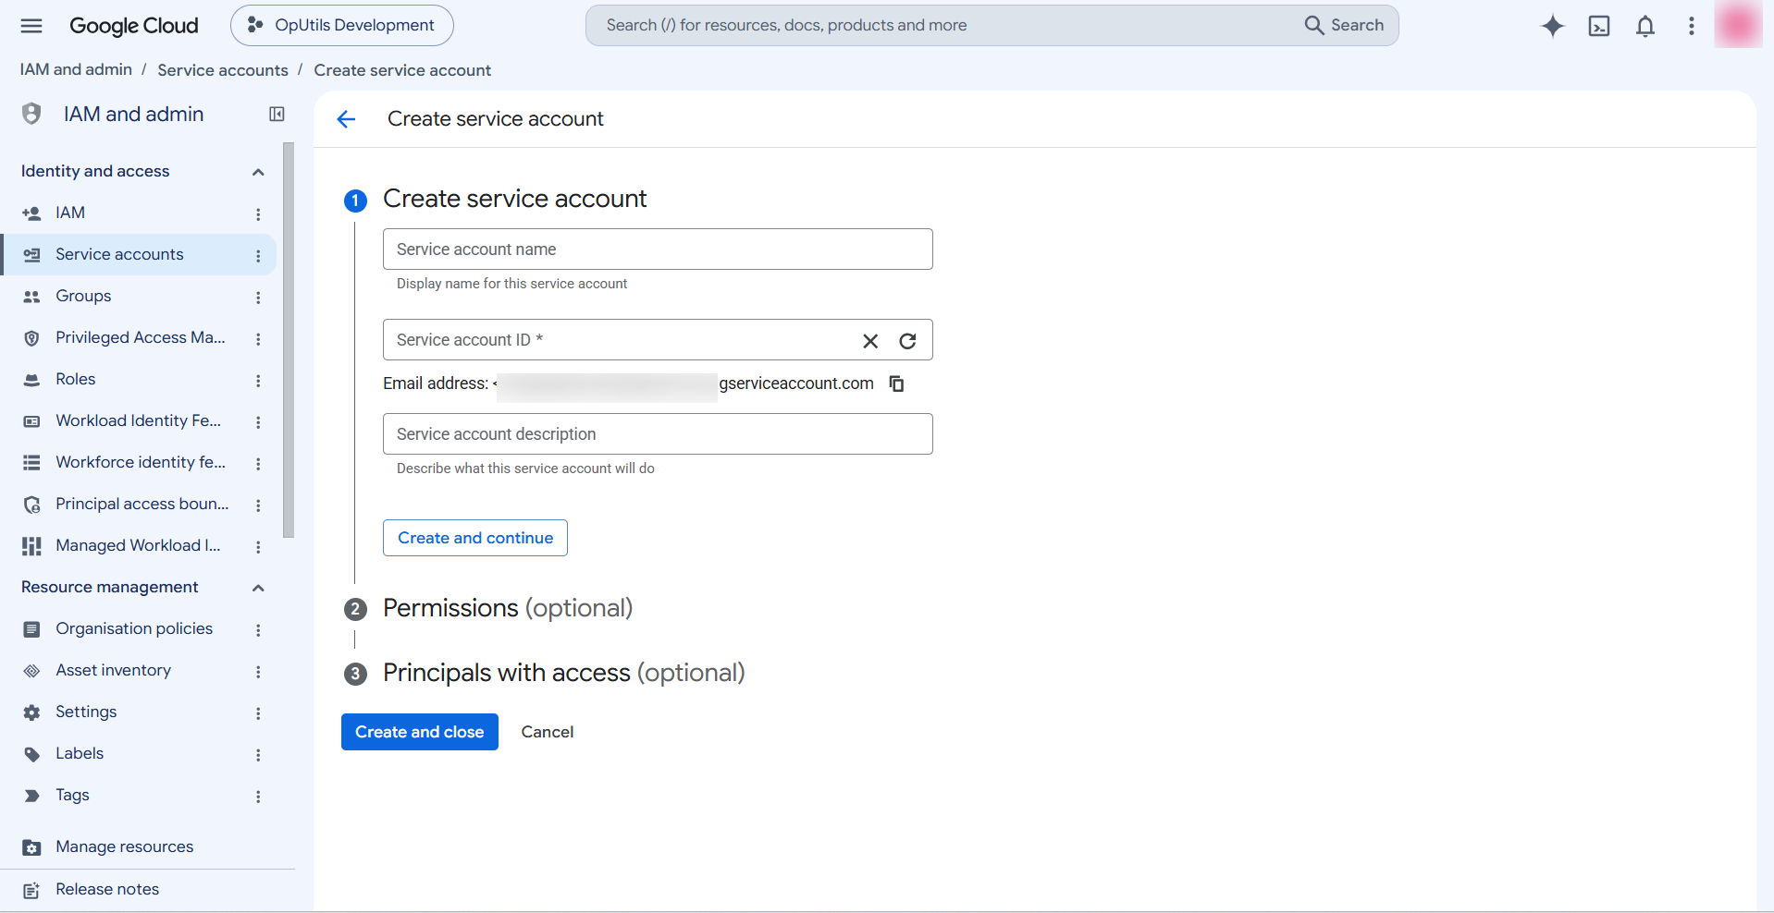The width and height of the screenshot is (1774, 913).
Task: Collapse the Resource management section
Action: click(x=258, y=588)
